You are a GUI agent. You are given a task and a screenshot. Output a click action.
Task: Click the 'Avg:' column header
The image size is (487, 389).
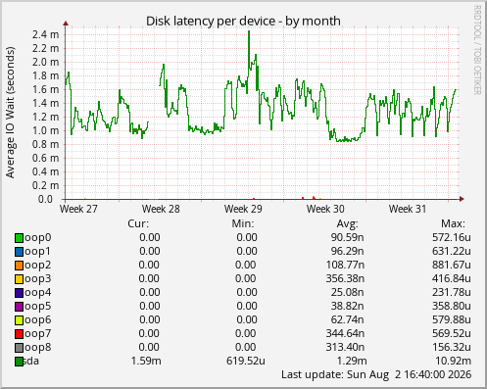click(x=348, y=223)
